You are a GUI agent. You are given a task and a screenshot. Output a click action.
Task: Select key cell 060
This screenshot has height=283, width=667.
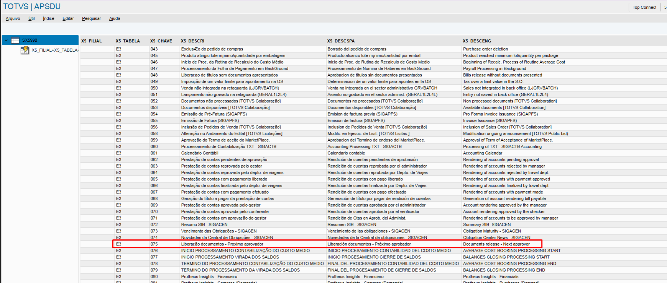click(x=164, y=146)
